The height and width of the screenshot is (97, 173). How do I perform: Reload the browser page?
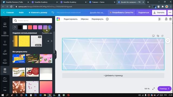coord(11,6)
